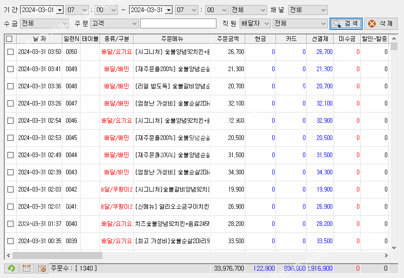404x278 pixels.
Task: Toggle the select-all checkbox in header
Action: tap(9, 39)
